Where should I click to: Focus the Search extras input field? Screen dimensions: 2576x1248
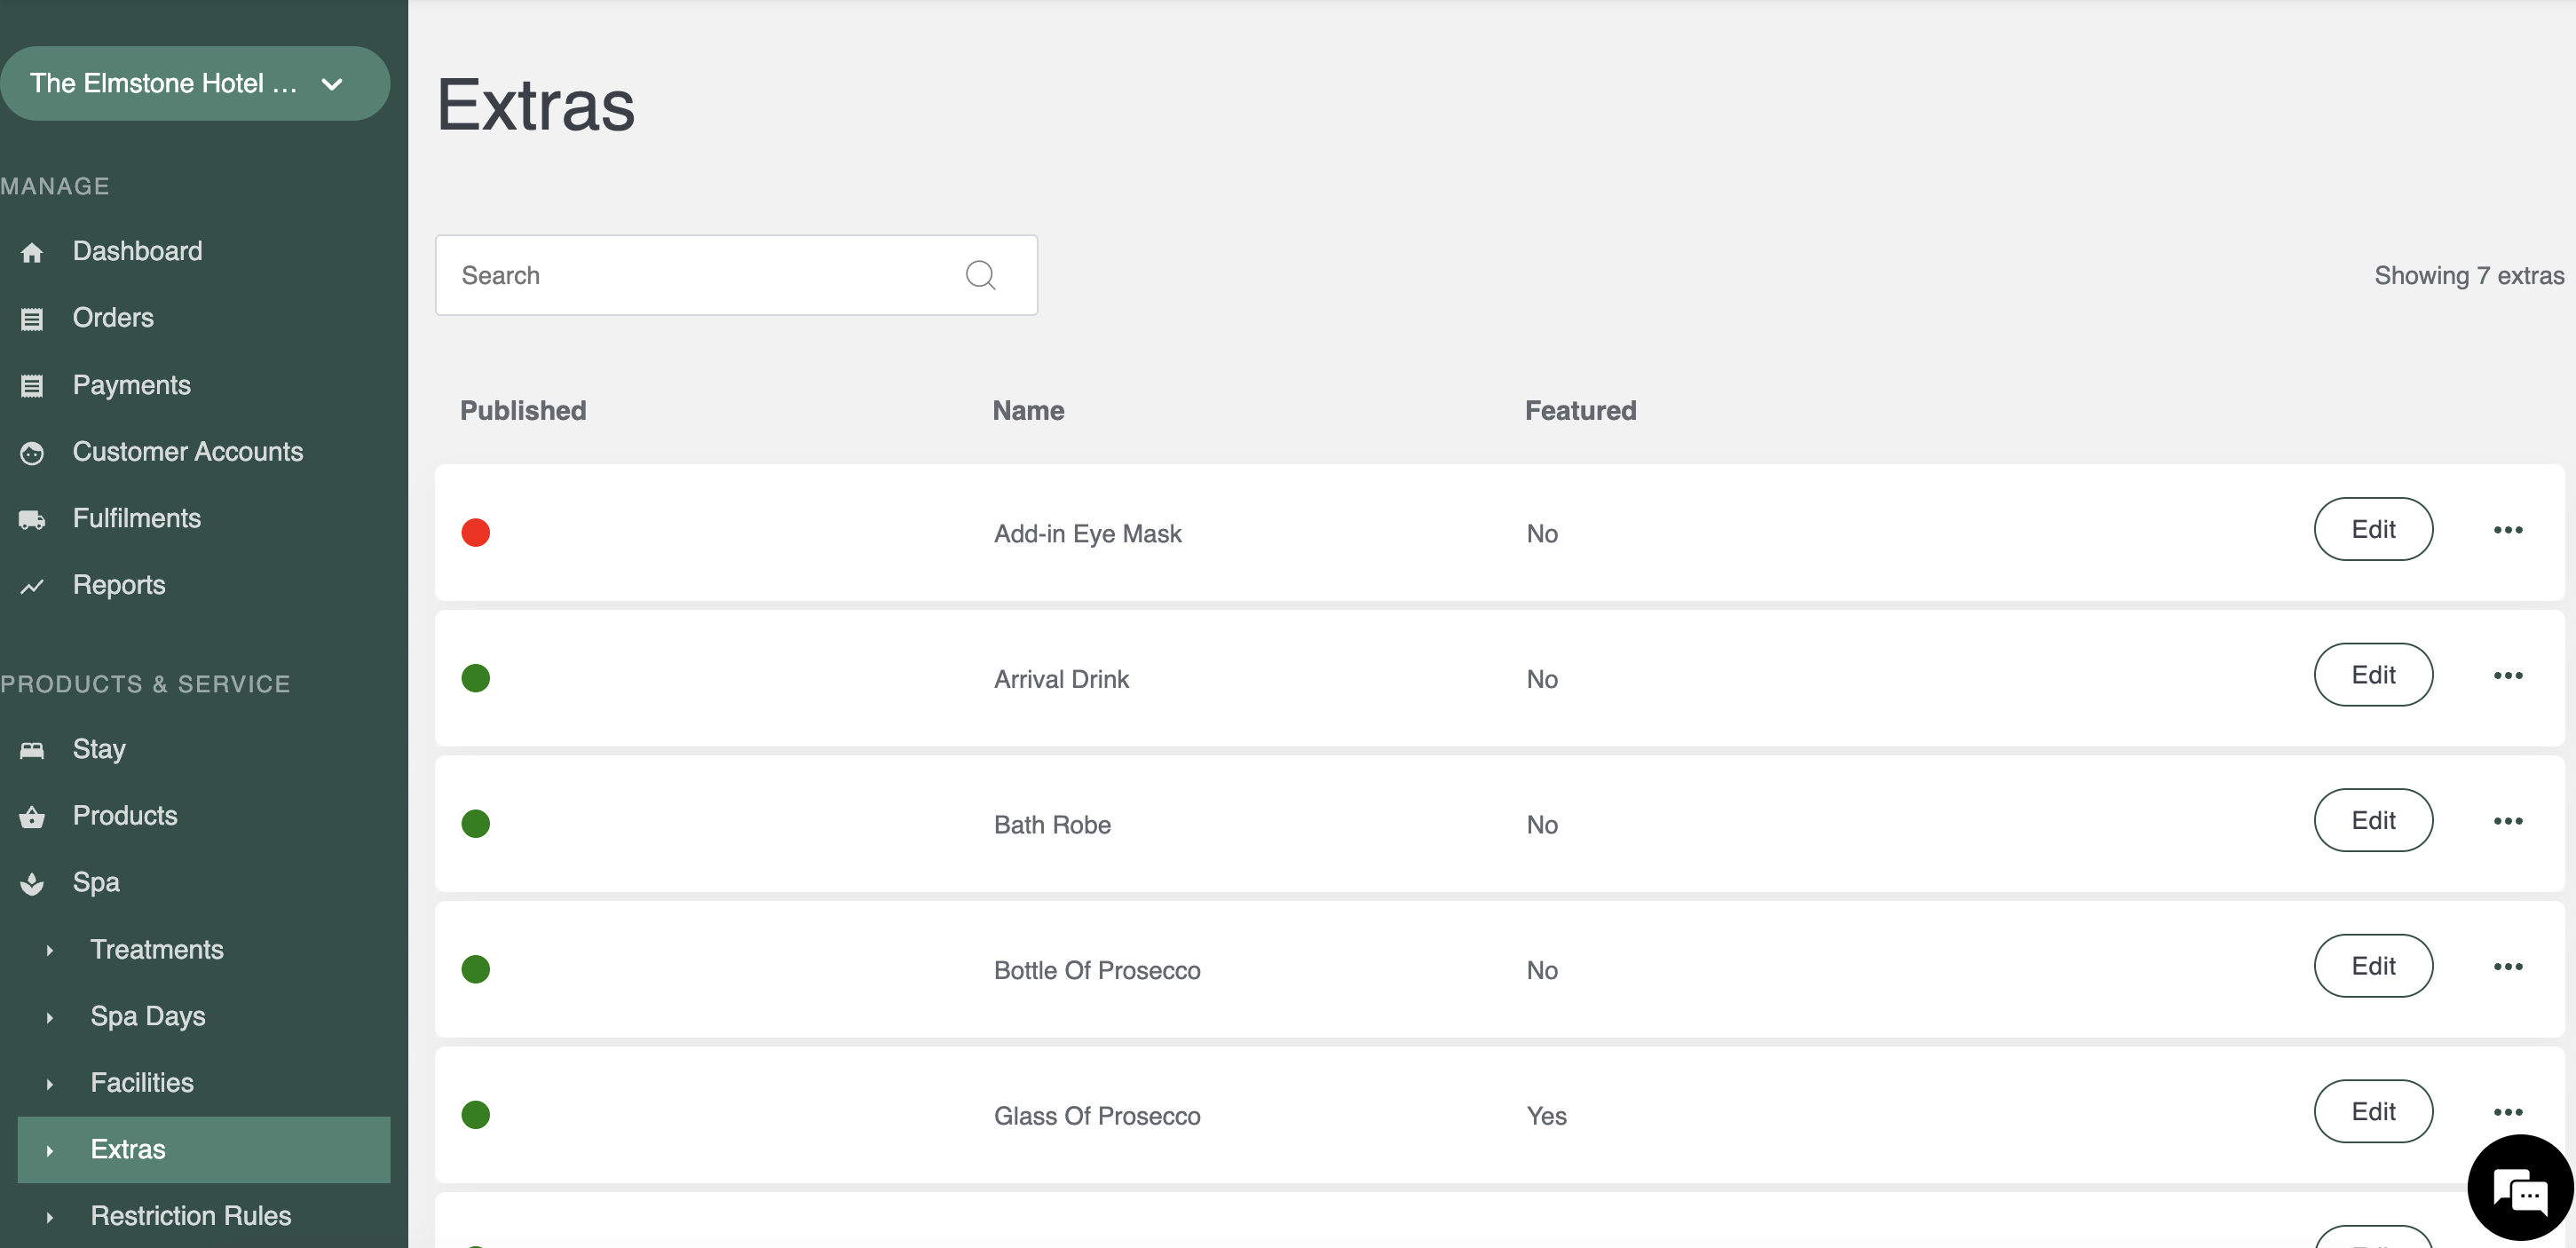point(700,275)
